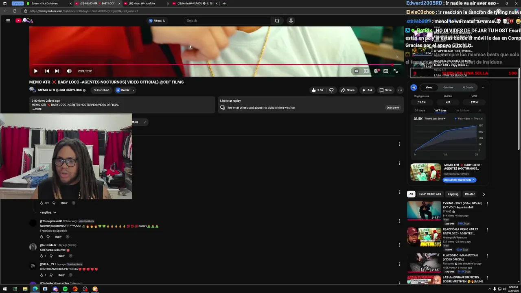Reload the page
The width and height of the screenshot is (521, 293).
tap(15, 11)
